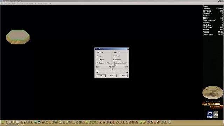Open the Turn menu
This screenshot has width=224, height=126.
click(x=5, y=3)
